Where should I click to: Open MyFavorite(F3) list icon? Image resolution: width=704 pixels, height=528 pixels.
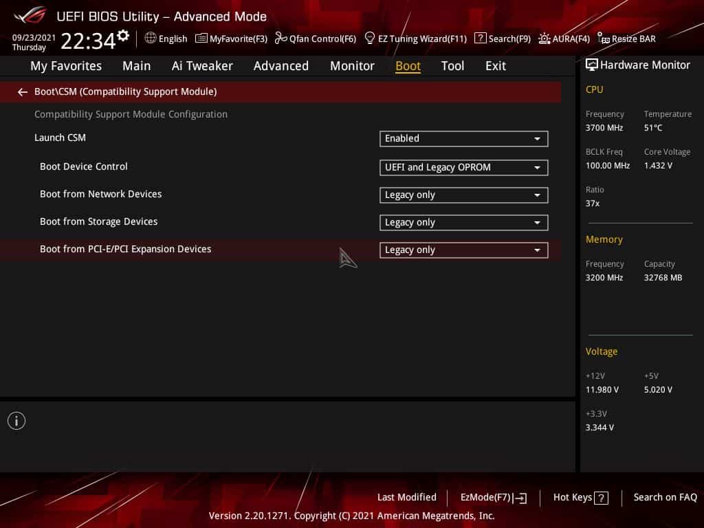201,38
